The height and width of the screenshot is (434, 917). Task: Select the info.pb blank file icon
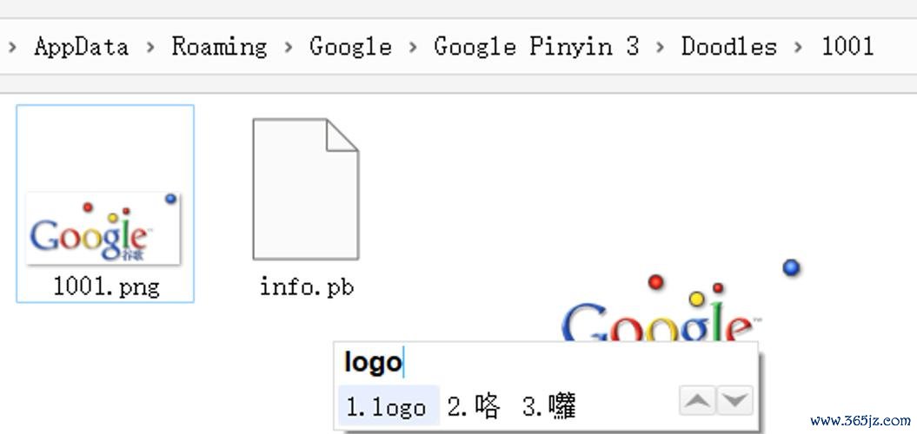[305, 188]
